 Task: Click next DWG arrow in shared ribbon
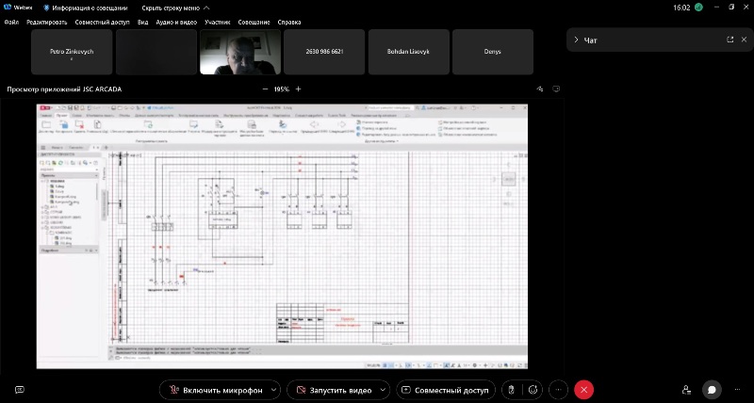point(341,127)
